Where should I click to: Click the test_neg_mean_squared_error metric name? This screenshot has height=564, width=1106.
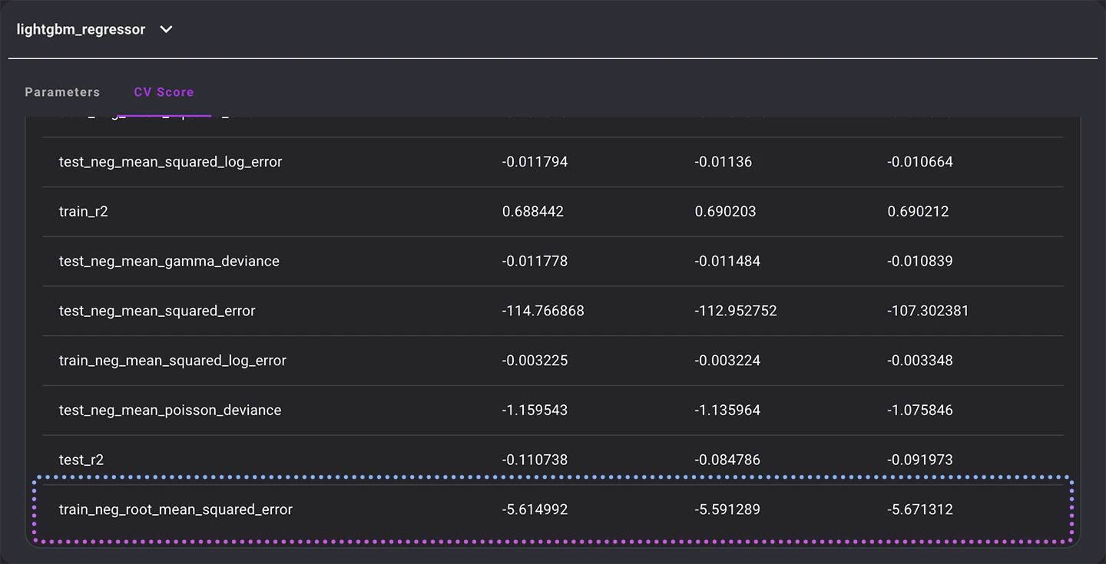[157, 311]
